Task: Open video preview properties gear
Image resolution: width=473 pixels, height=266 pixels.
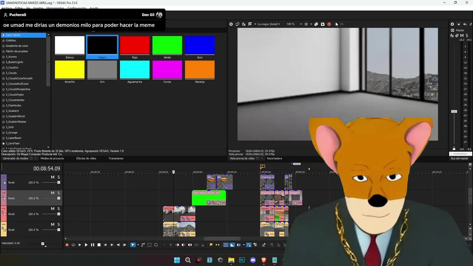Action: [x=231, y=24]
